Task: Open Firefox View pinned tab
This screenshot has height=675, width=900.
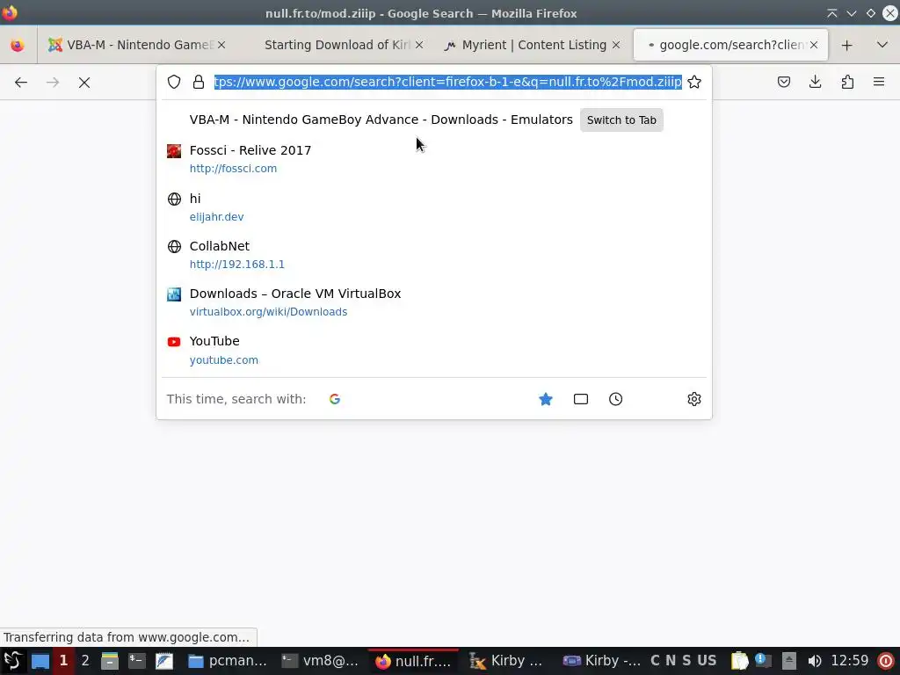Action: [x=18, y=45]
